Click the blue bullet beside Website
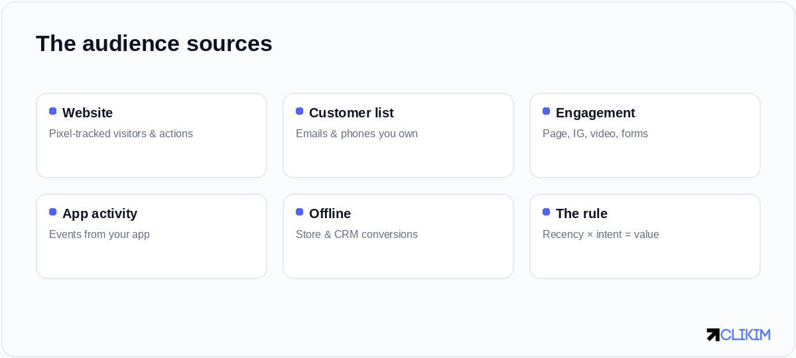Viewport: 796px width, 358px height. point(53,111)
